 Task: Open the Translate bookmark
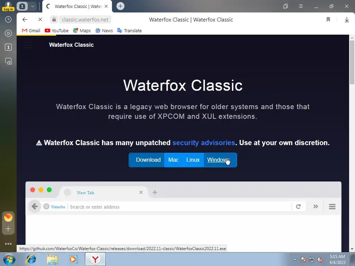pos(130,30)
